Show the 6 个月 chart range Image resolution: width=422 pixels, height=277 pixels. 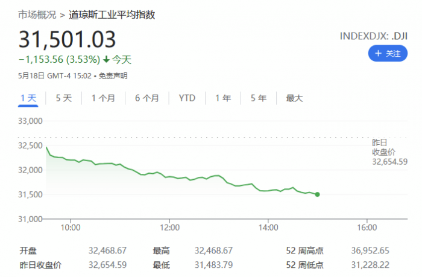pyautogui.click(x=146, y=98)
